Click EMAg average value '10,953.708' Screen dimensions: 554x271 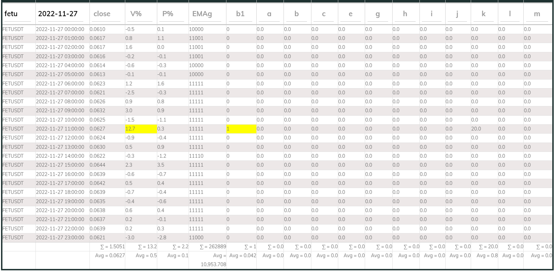point(213,264)
